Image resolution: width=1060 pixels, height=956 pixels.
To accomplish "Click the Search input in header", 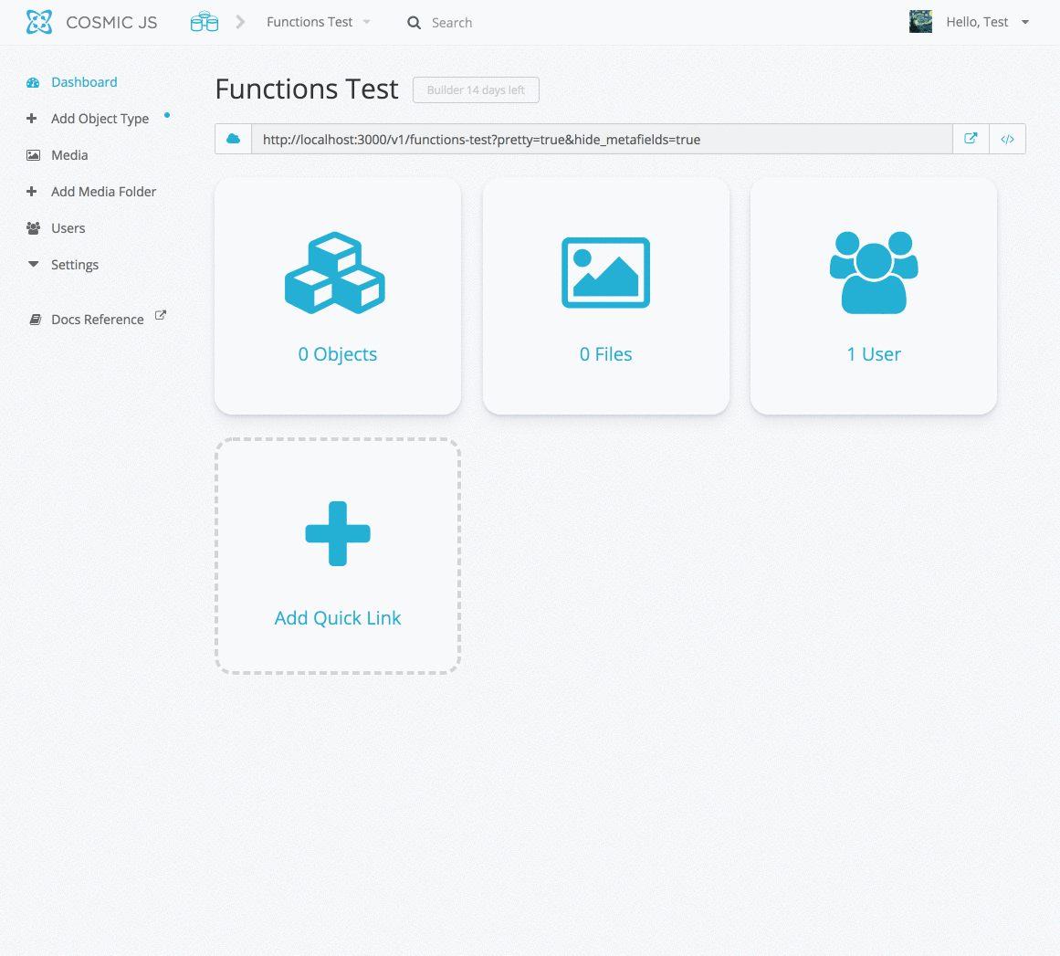I will pyautogui.click(x=452, y=23).
